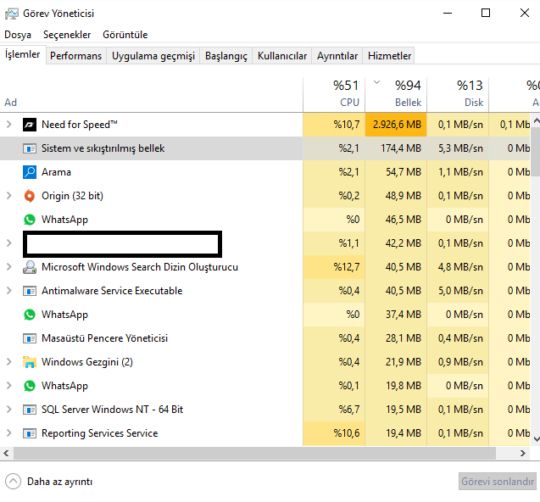
Task: Expand the Origin (32 bit) process group
Action: point(9,196)
